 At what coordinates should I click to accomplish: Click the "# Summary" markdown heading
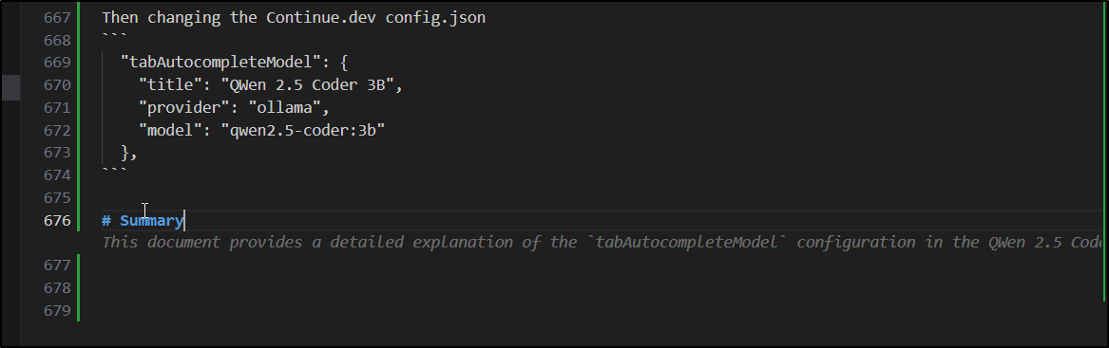[x=143, y=221]
